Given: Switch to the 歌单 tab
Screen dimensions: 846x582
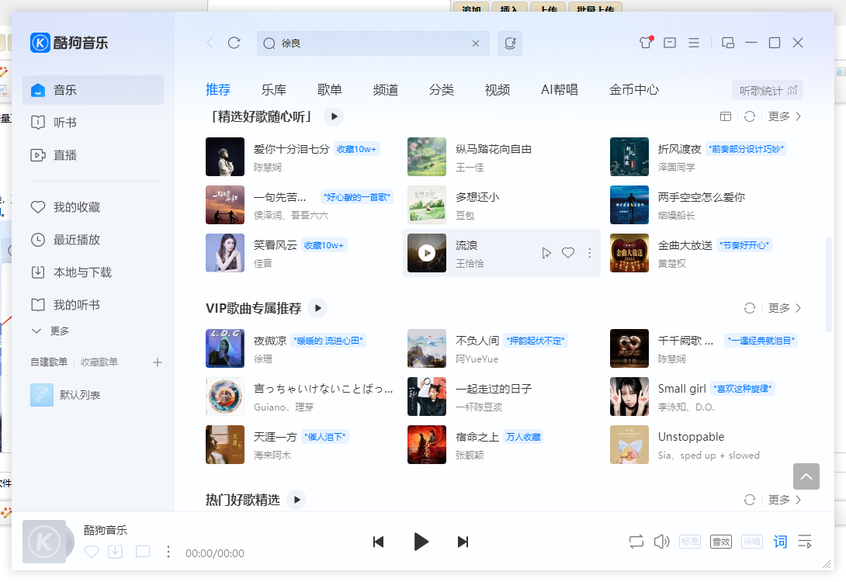Looking at the screenshot, I should pyautogui.click(x=330, y=89).
